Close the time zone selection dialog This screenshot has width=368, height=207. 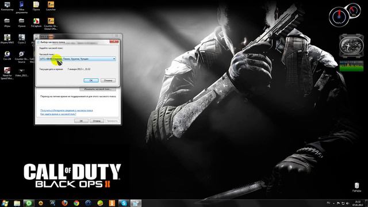coord(114,42)
